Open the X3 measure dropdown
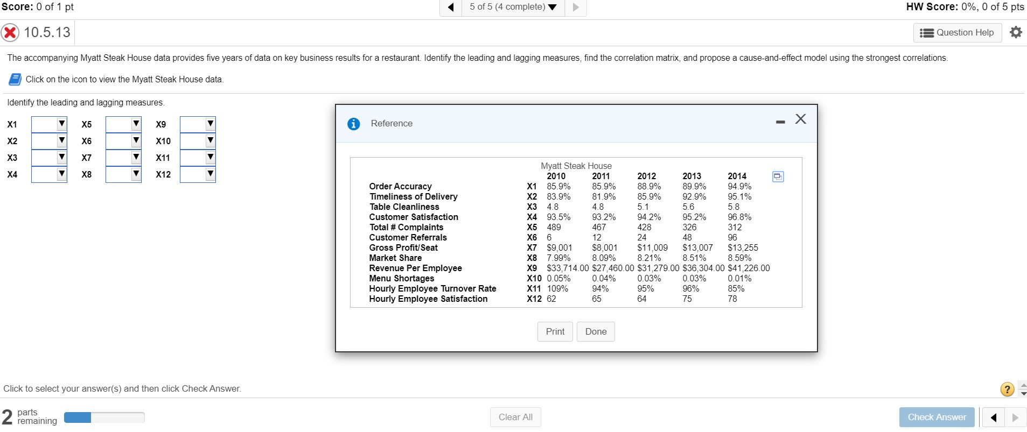The height and width of the screenshot is (432, 1027). [x=49, y=158]
